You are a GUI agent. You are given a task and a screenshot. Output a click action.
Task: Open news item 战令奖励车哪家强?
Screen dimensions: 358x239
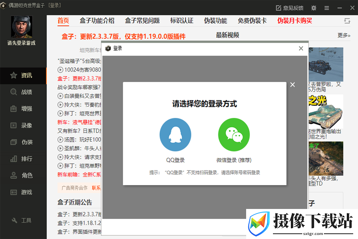(x=79, y=87)
